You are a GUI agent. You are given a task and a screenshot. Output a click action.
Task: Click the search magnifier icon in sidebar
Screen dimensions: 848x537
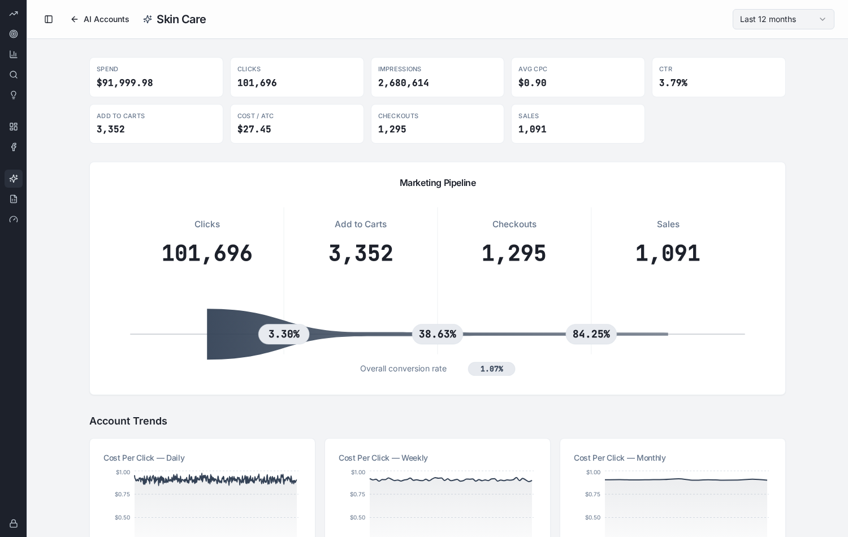pyautogui.click(x=14, y=75)
